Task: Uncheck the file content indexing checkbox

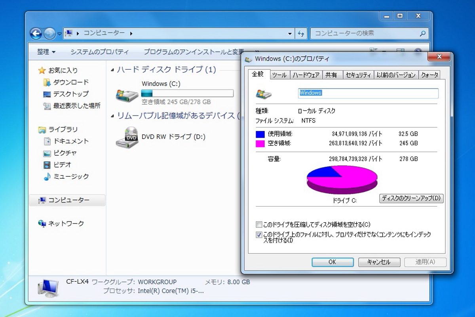Action: (259, 235)
